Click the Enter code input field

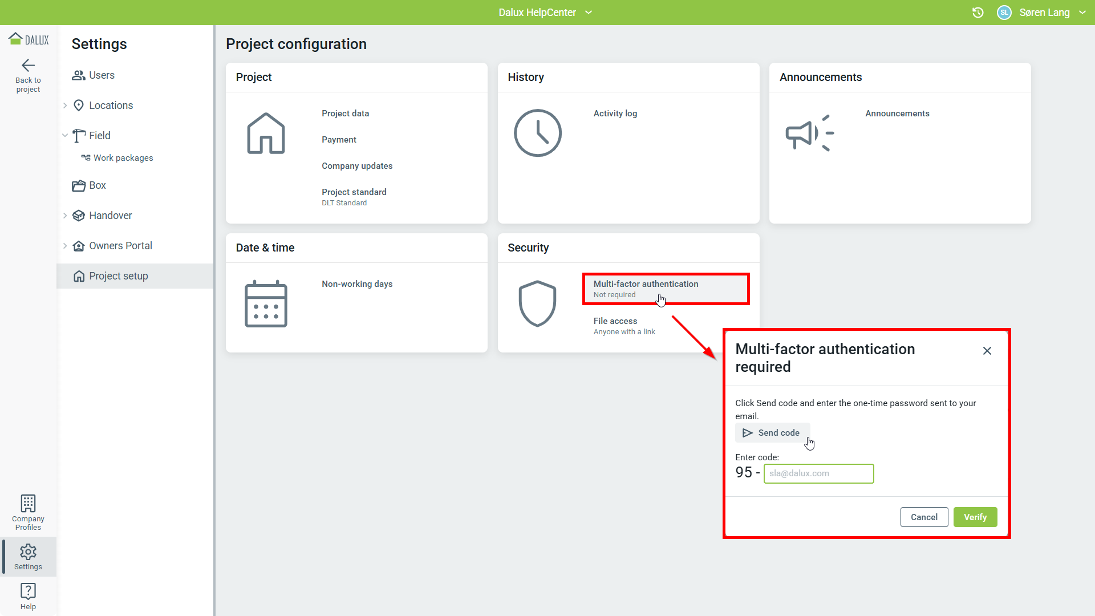[x=818, y=473]
